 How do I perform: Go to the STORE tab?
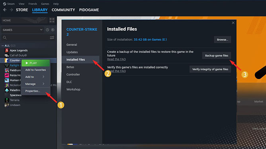tap(22, 10)
